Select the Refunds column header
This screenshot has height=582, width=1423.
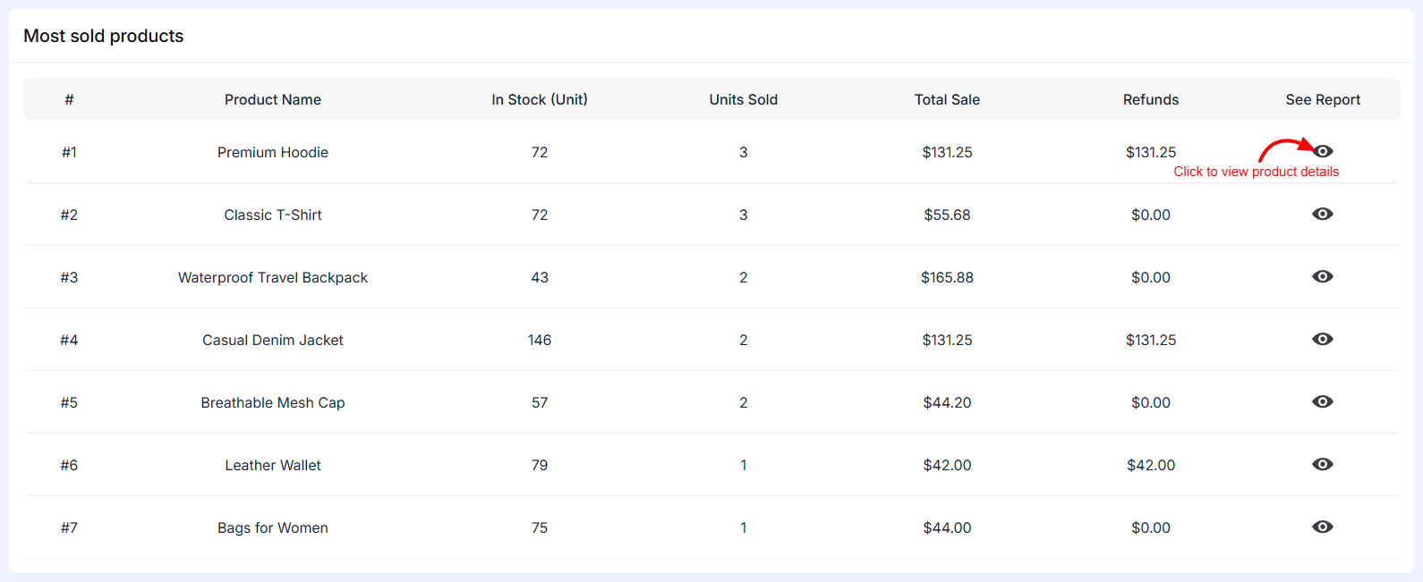(x=1150, y=99)
